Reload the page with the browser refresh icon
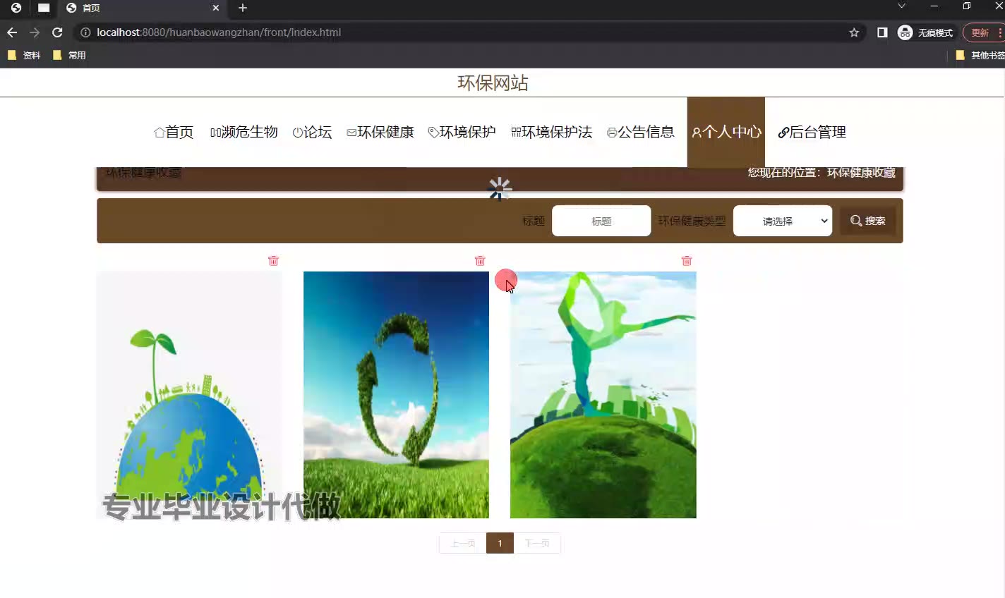 [x=57, y=32]
